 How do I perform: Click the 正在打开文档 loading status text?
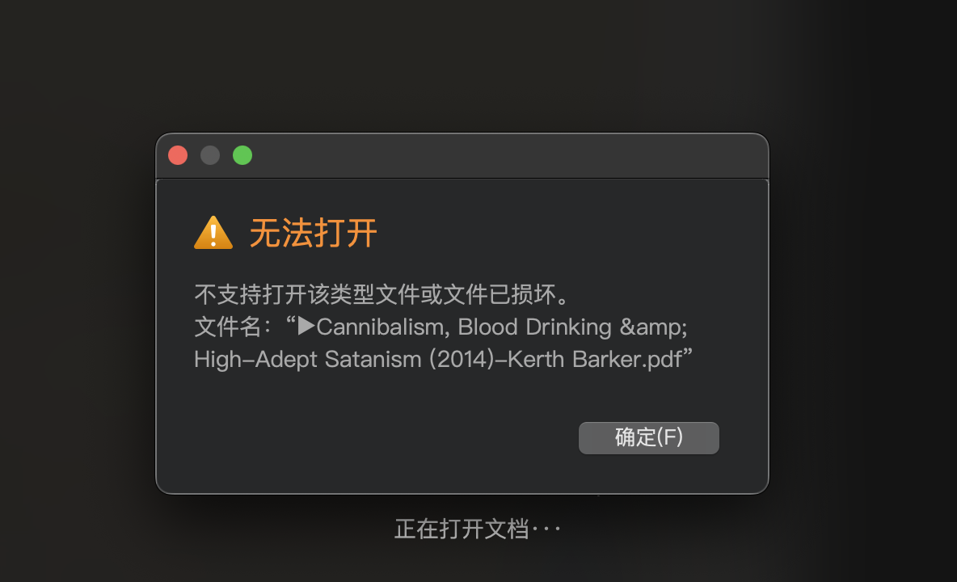(462, 529)
